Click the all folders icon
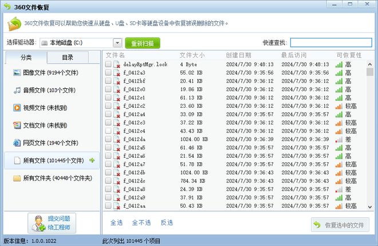Screen dimensions: 378x246 (x=17, y=178)
